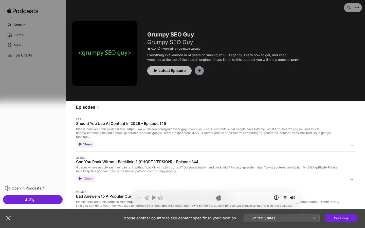Screen dimensions: 365x228
Task: Expand the Episodes section chevron
Action: click(98, 107)
